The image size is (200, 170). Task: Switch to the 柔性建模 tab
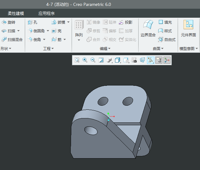click(16, 13)
